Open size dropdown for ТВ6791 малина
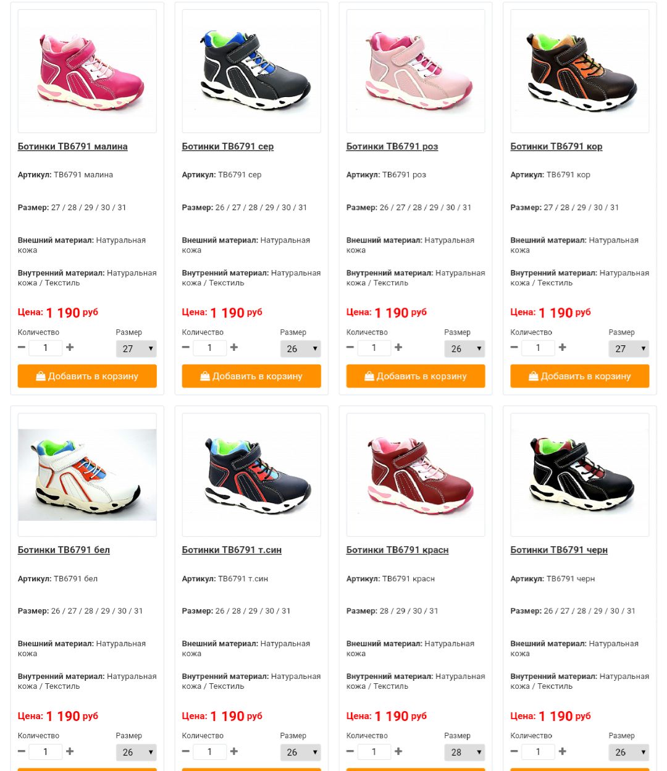Viewport: 667px width, 771px height. (x=136, y=348)
